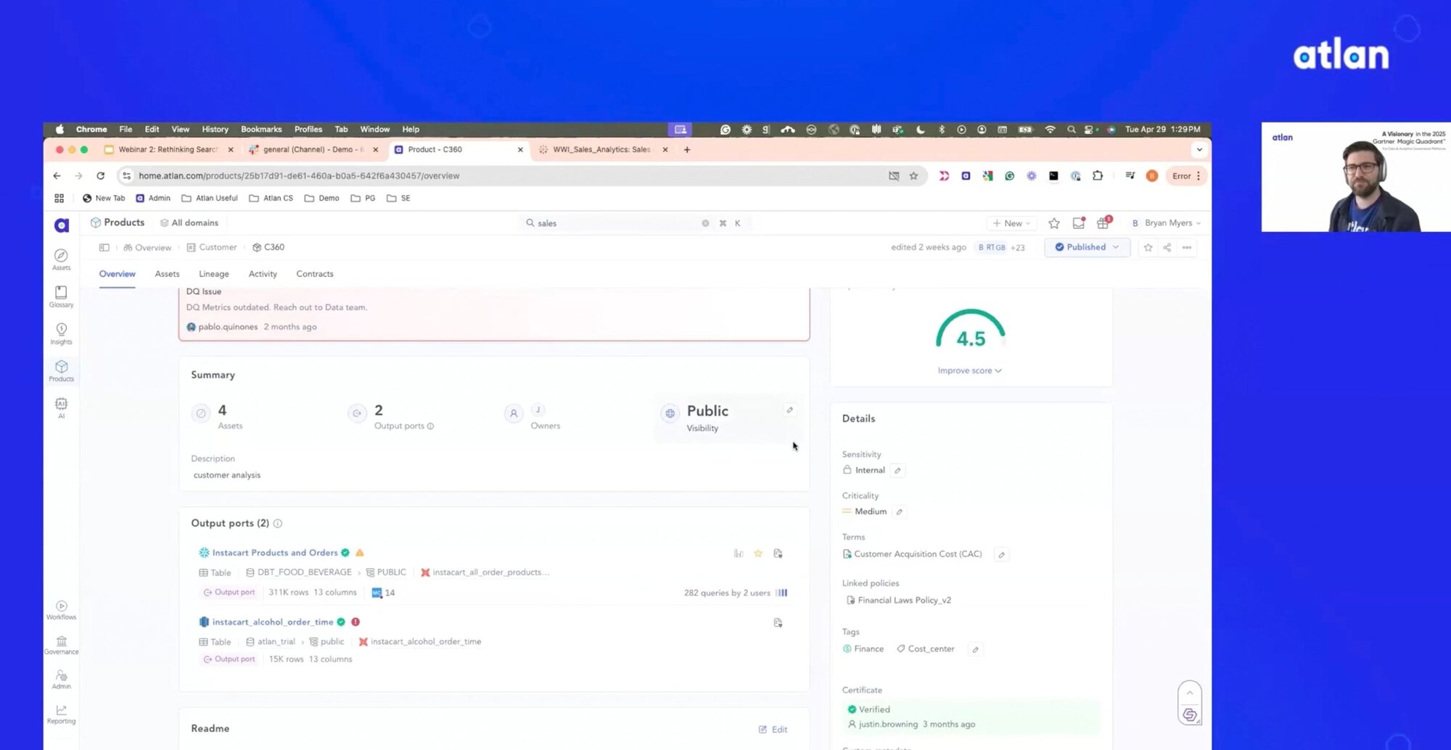Viewport: 1451px width, 750px height.
Task: Click the Finance tag
Action: click(x=863, y=649)
